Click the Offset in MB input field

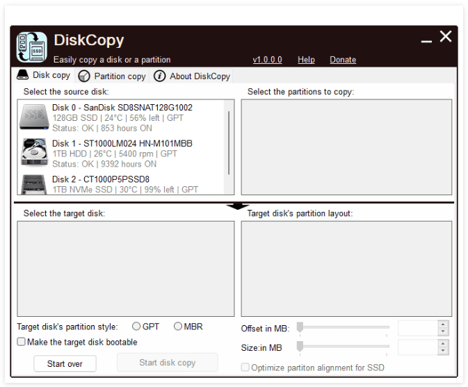click(418, 328)
